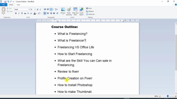Click on 'How to make Thumbnail.' bullet
Image resolution: width=177 pixels, height=99 pixels.
(x=75, y=92)
